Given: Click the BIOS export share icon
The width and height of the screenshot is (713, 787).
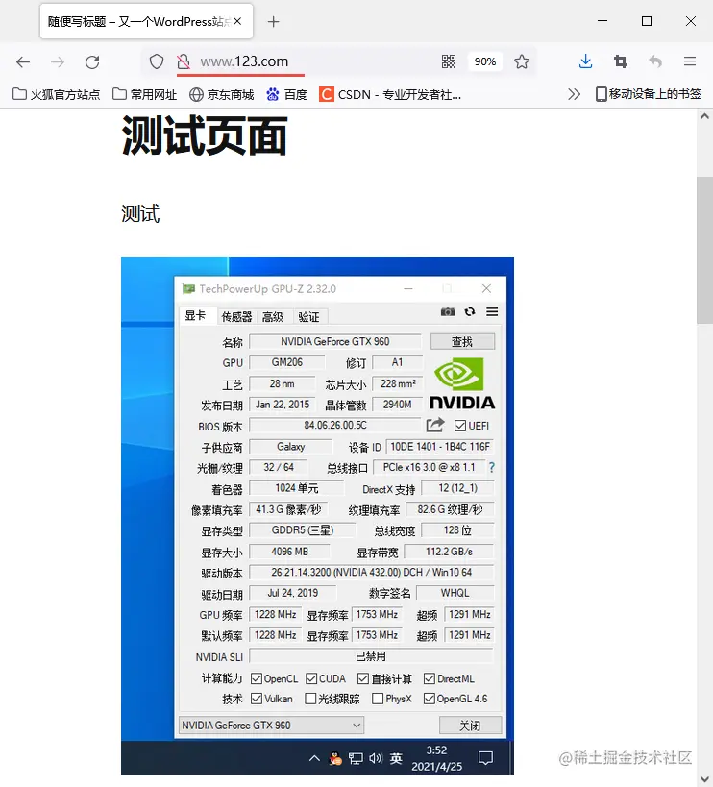Looking at the screenshot, I should pyautogui.click(x=435, y=425).
